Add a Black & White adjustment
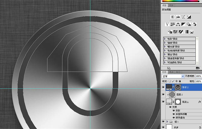202x129 pixels. [x=183, y=24]
